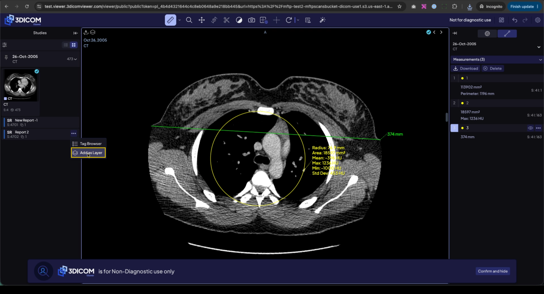
Task: Select the pan move tool
Action: (201, 20)
